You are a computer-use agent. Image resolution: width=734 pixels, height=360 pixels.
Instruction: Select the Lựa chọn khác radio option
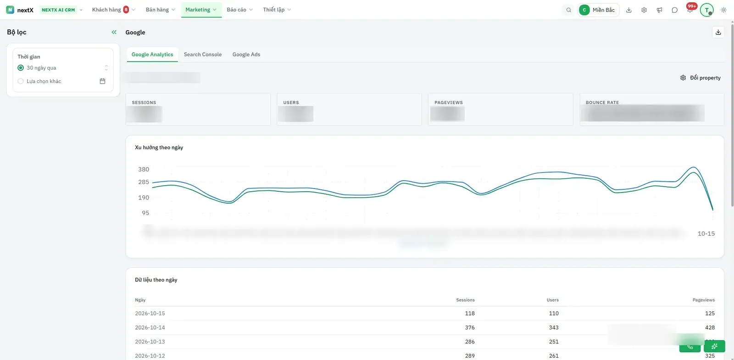coord(21,81)
